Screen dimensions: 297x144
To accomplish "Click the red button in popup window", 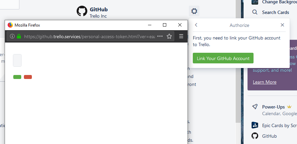I will point(28,77).
